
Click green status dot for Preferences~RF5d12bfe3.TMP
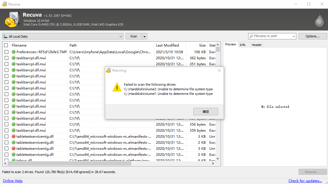point(14,52)
